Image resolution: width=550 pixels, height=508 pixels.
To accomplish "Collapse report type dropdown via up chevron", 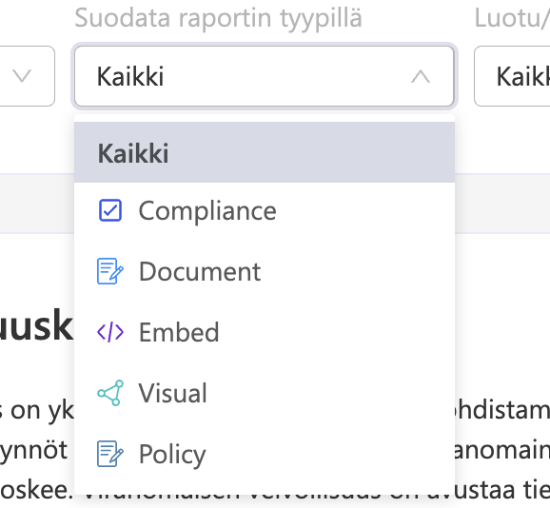I will point(421,76).
